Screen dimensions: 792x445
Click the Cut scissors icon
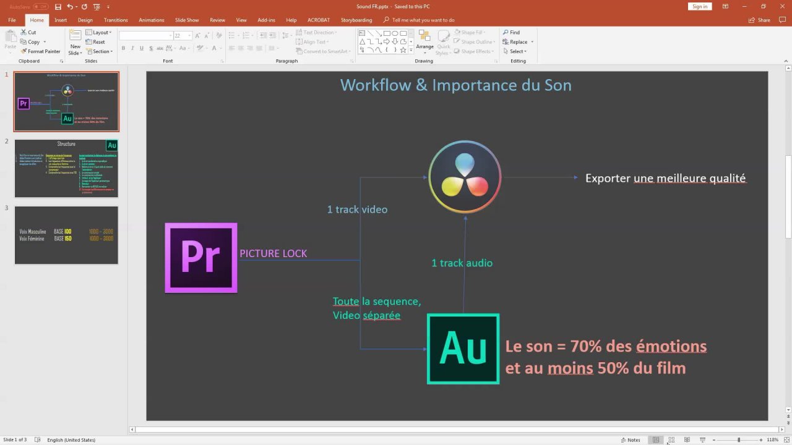(24, 32)
